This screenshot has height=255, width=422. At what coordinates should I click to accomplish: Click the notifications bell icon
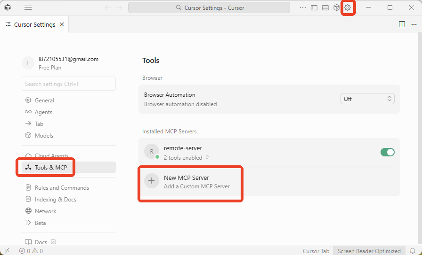pos(413,251)
